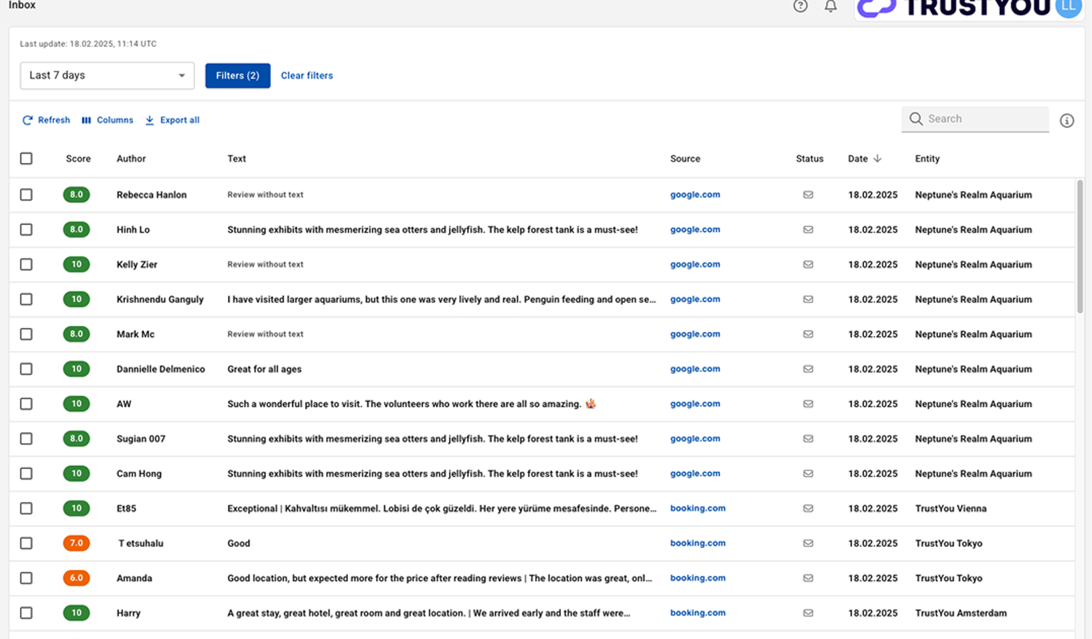The image size is (1092, 639).
Task: Sort by the Author column header
Action: point(131,158)
